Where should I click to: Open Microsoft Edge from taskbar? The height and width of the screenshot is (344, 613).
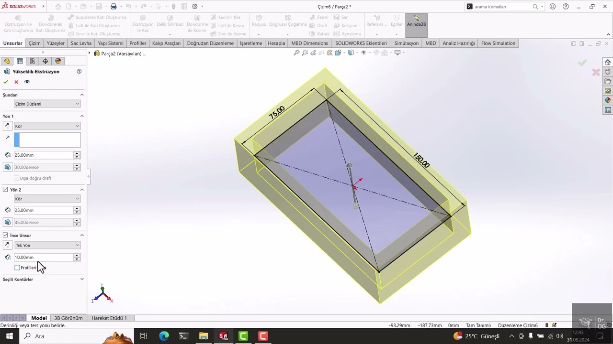(164, 336)
